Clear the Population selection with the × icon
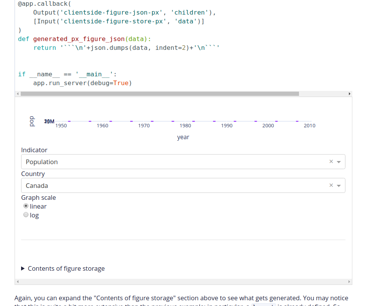 click(x=331, y=161)
